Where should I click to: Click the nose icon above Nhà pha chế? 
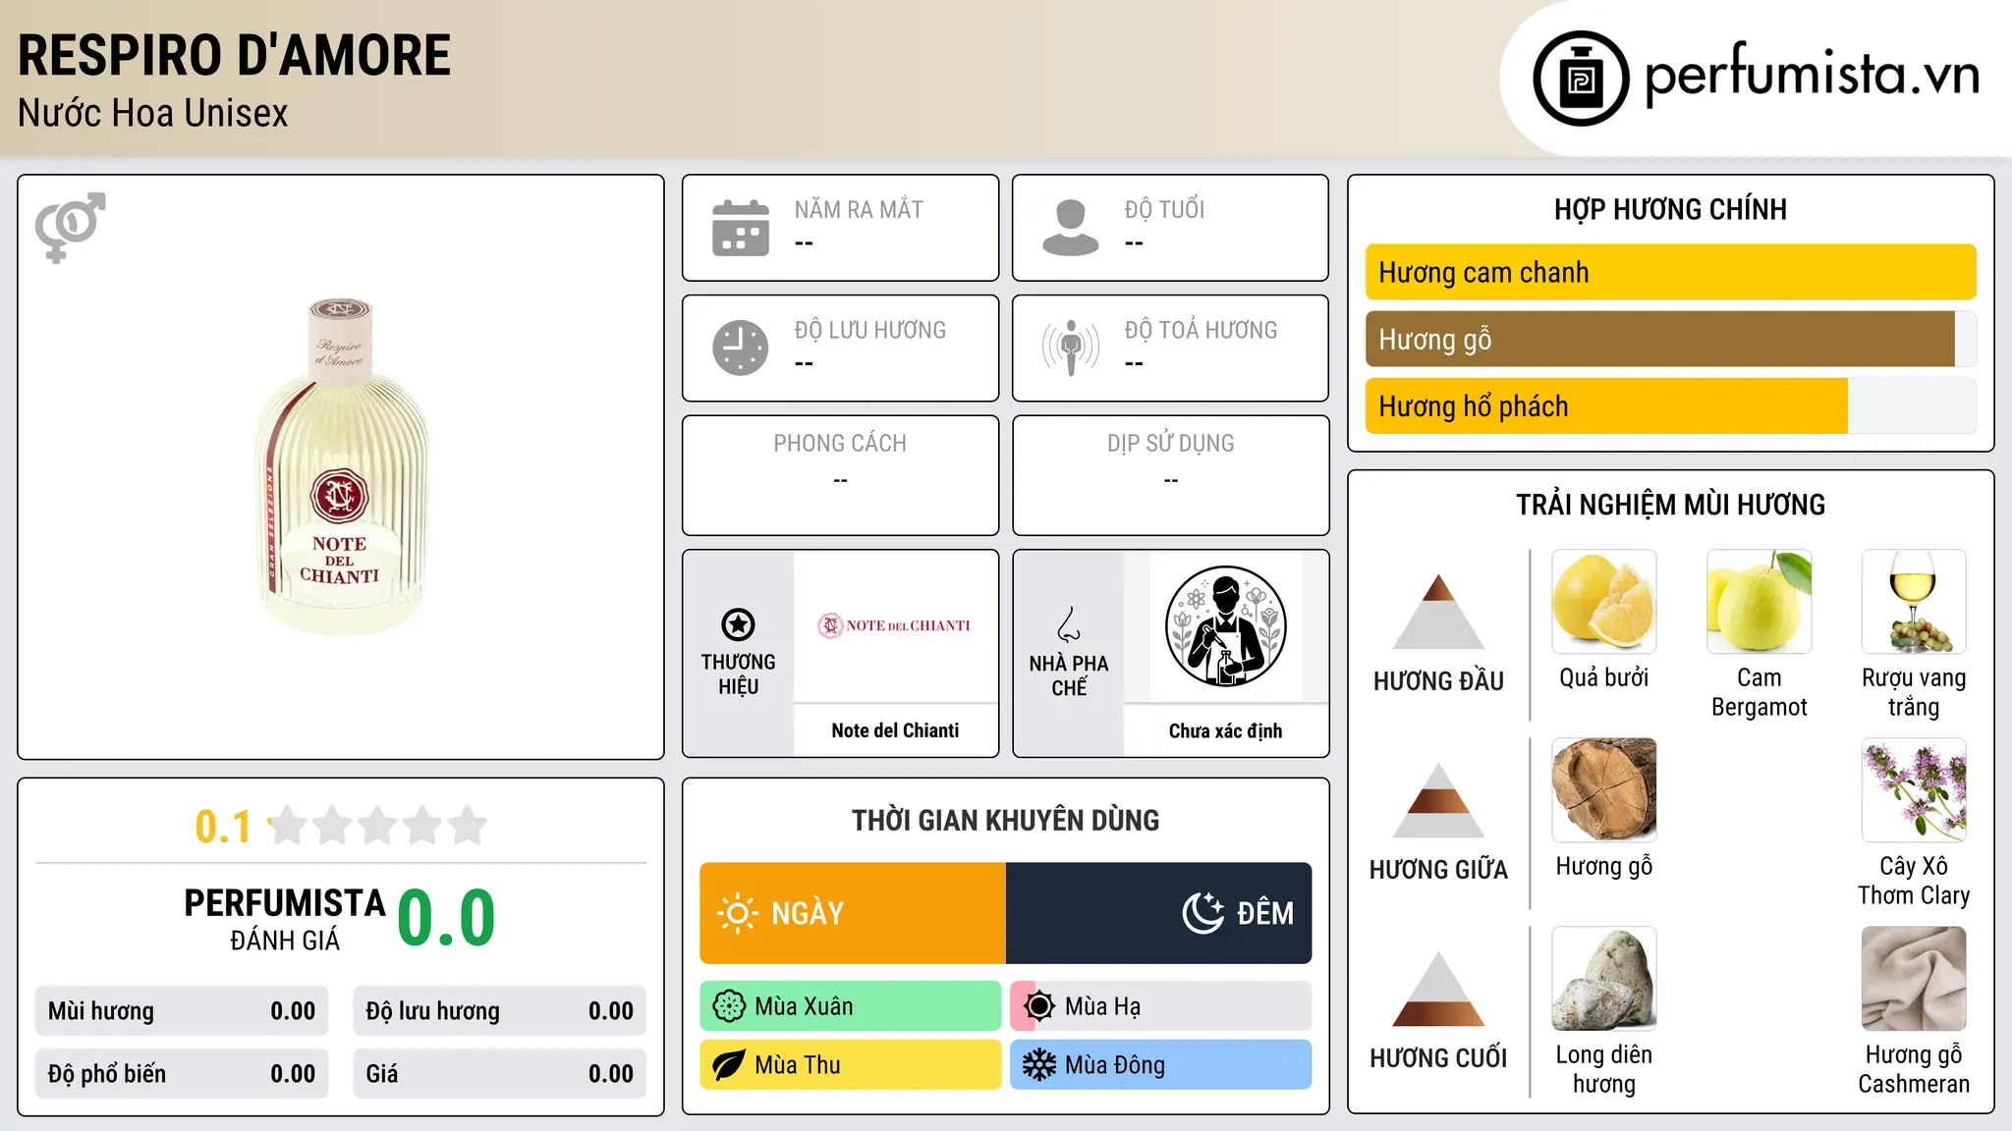click(x=1069, y=624)
